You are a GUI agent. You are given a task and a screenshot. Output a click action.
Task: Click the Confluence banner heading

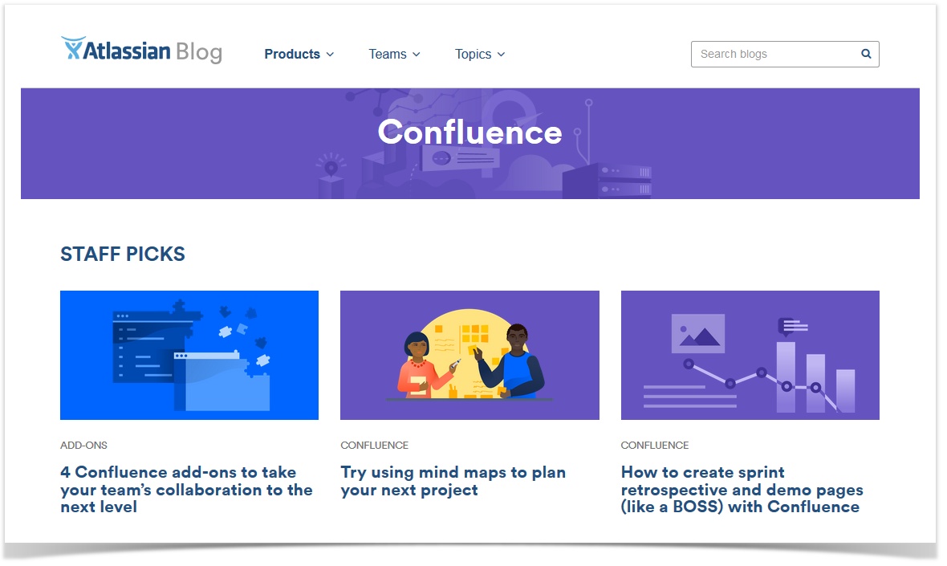pos(469,132)
